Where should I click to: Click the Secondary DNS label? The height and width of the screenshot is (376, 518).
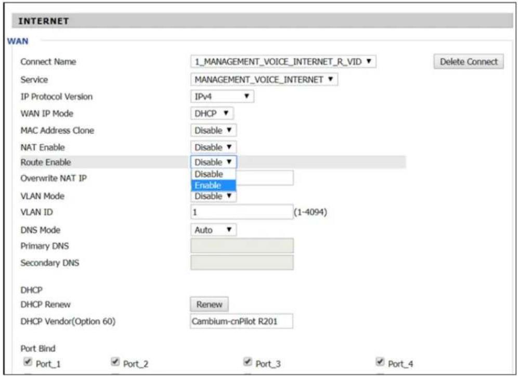(x=50, y=263)
